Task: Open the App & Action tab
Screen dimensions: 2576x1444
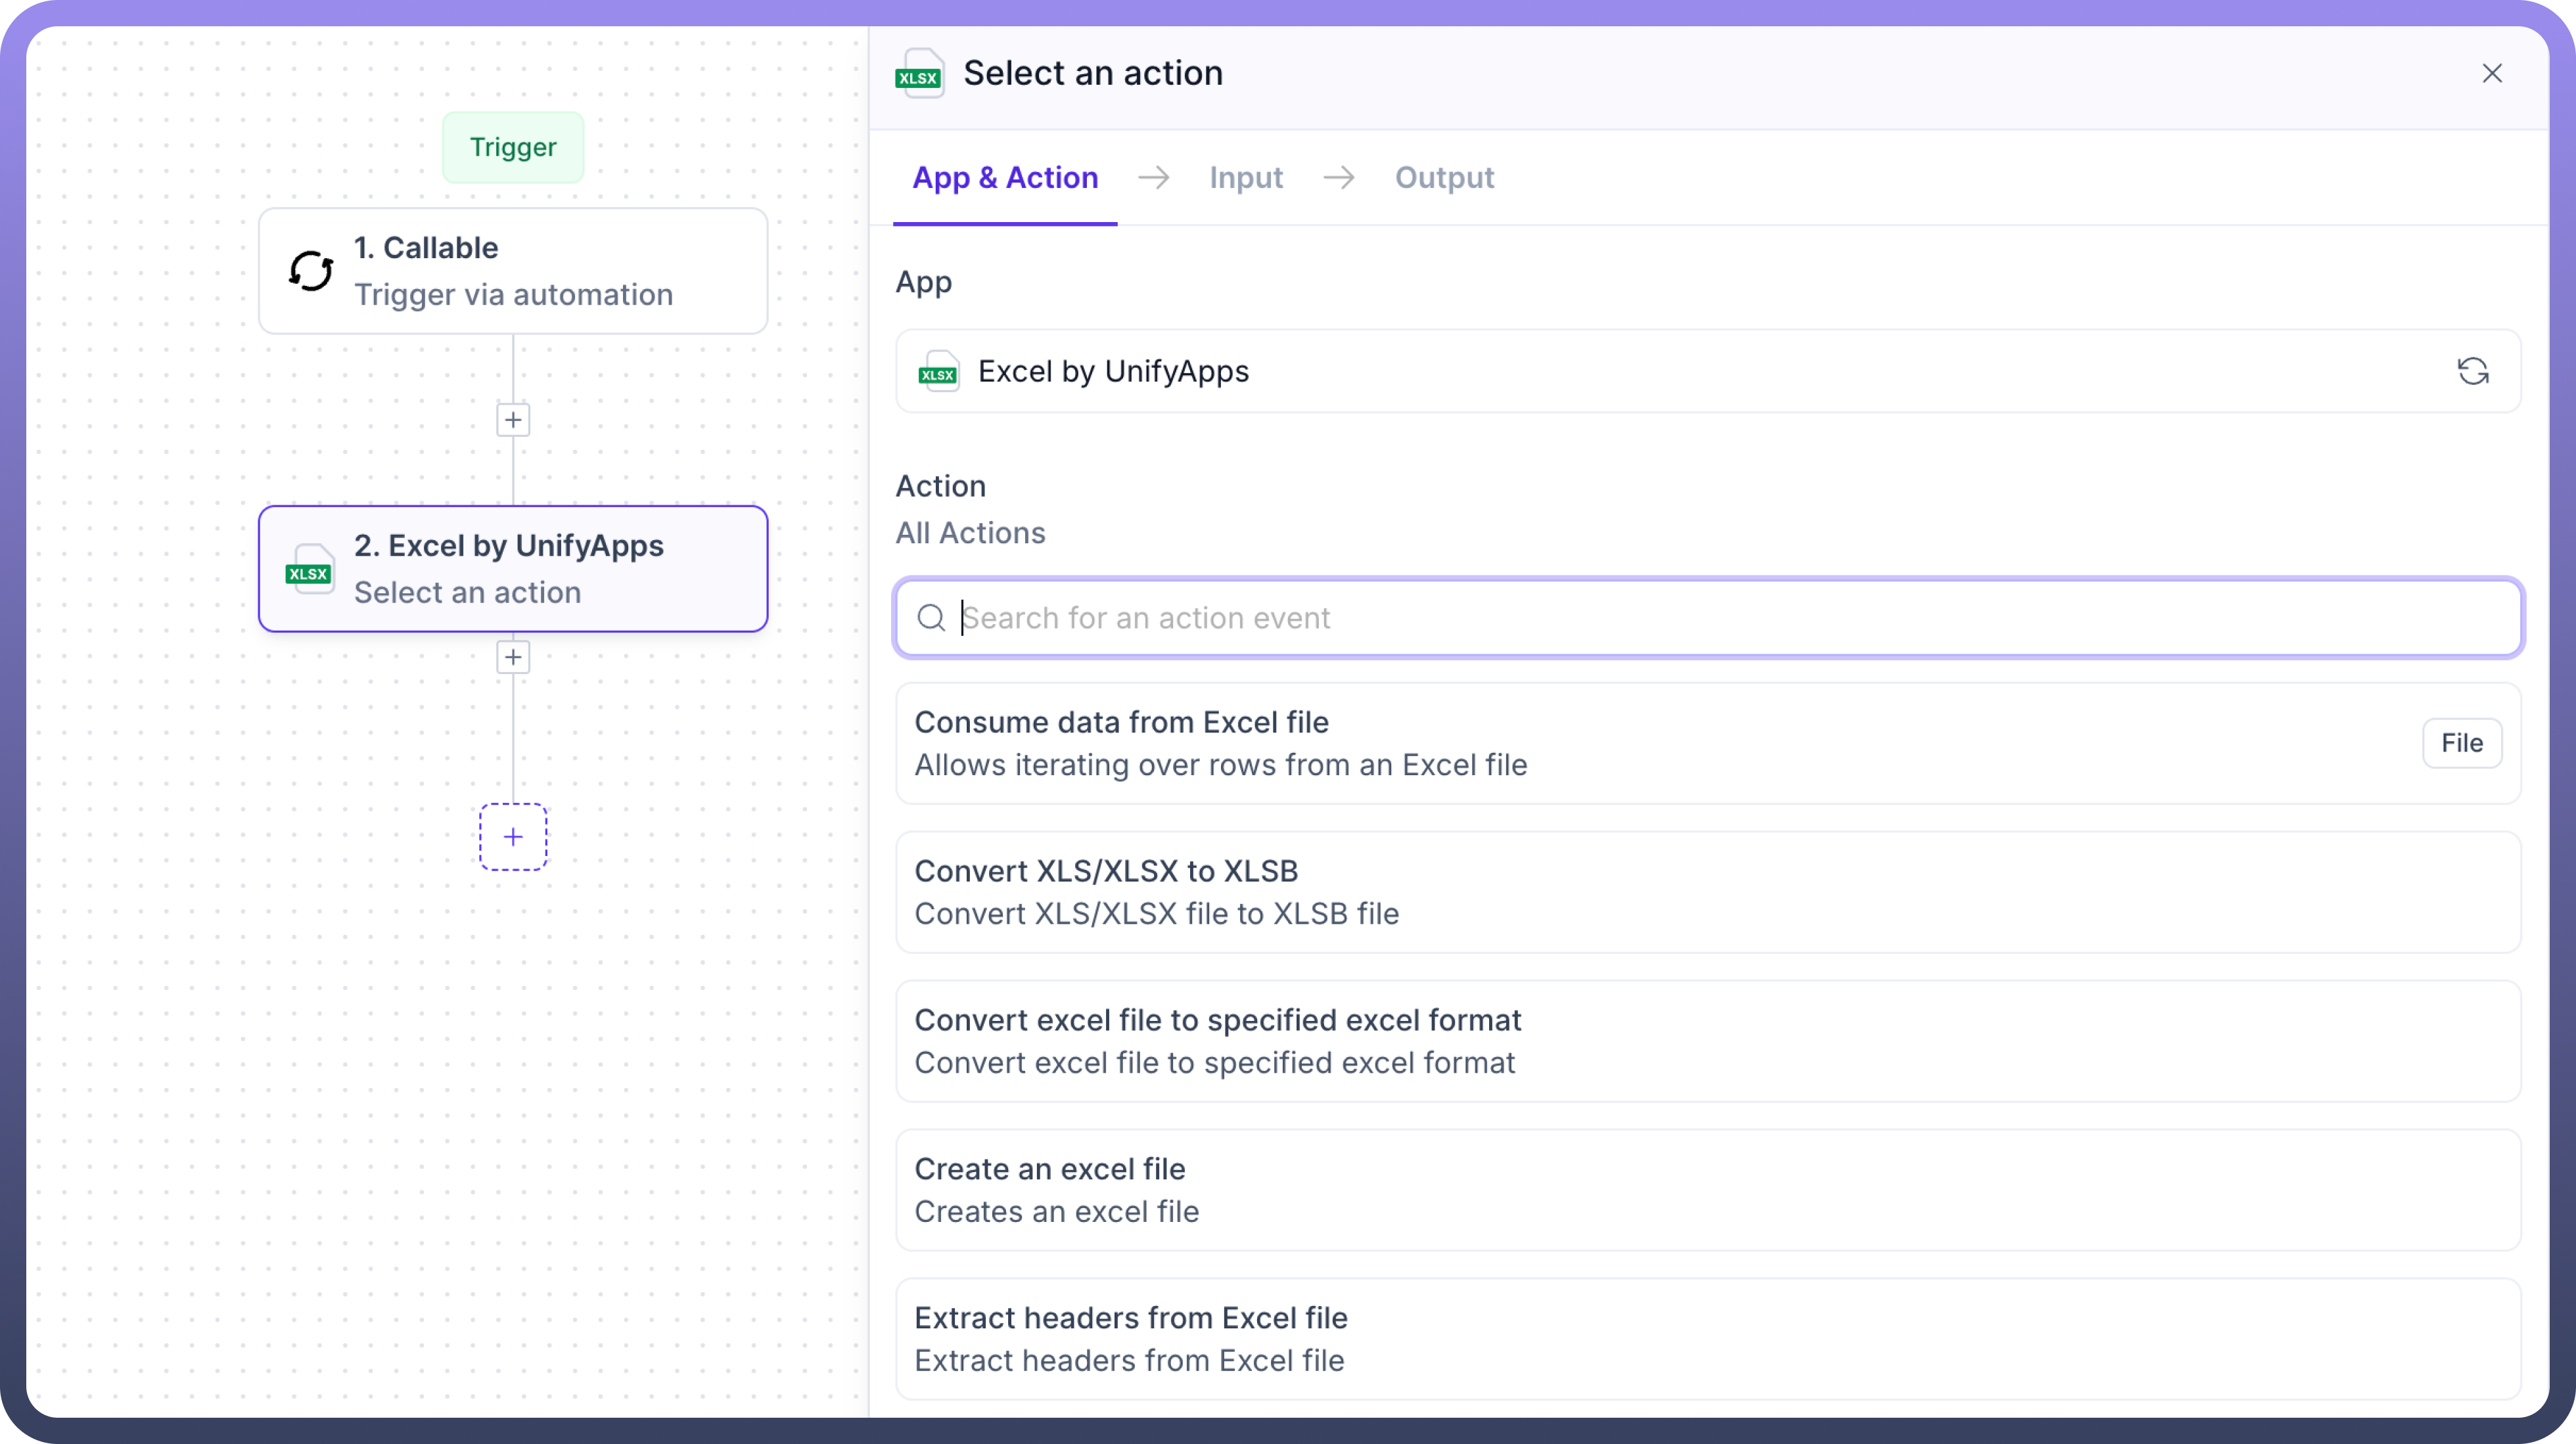Action: point(1005,177)
